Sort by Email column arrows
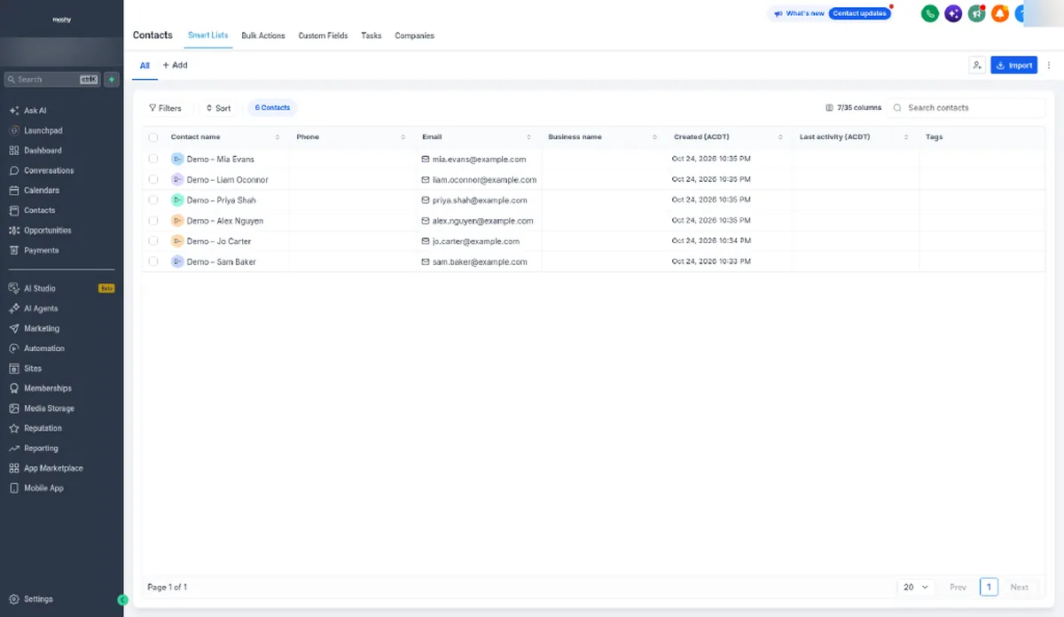Screen dimensions: 1064x617 (x=529, y=137)
